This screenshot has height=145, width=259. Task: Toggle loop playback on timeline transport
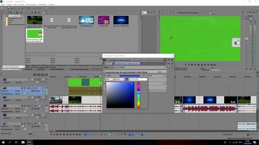[54, 135]
